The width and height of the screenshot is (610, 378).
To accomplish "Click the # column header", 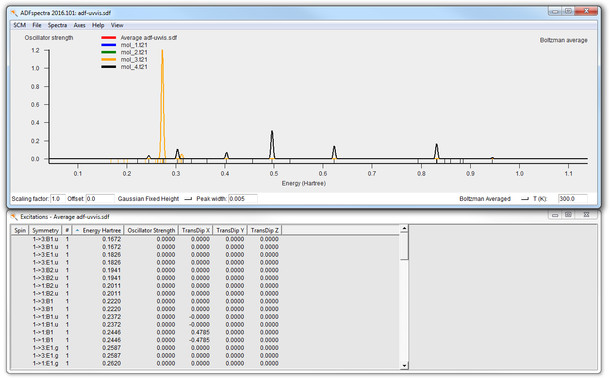I will tap(67, 230).
